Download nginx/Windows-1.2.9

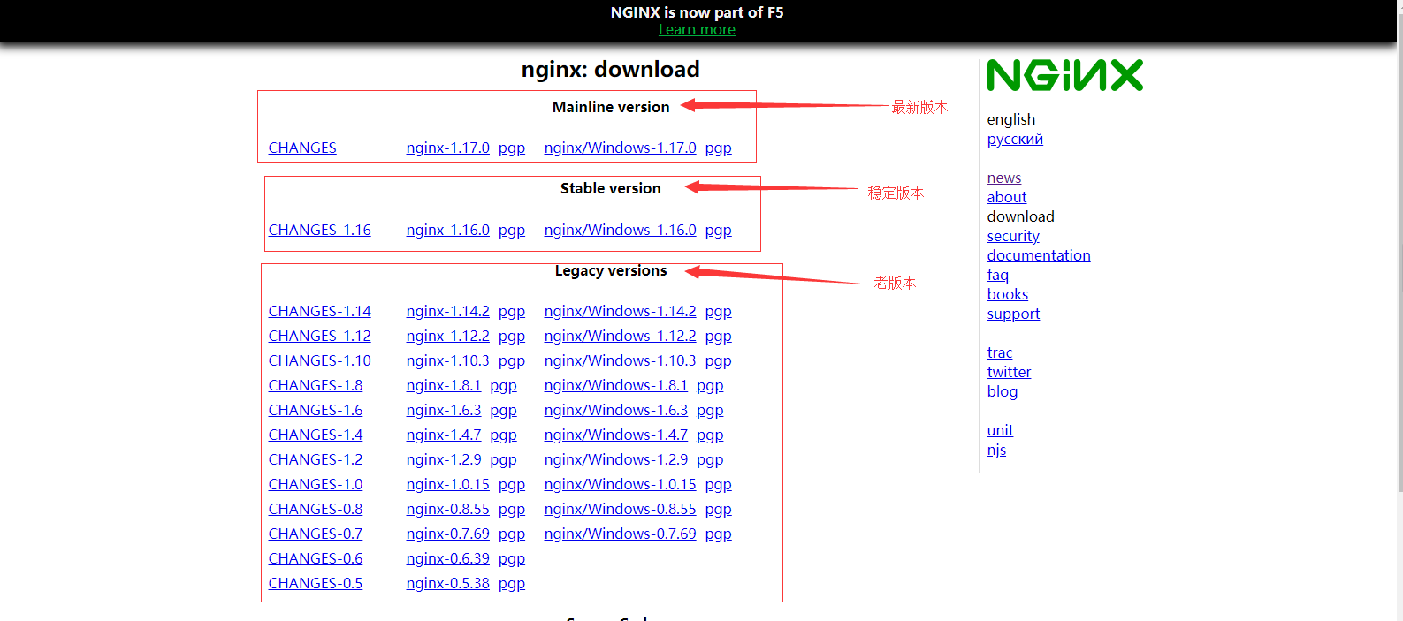tap(615, 459)
